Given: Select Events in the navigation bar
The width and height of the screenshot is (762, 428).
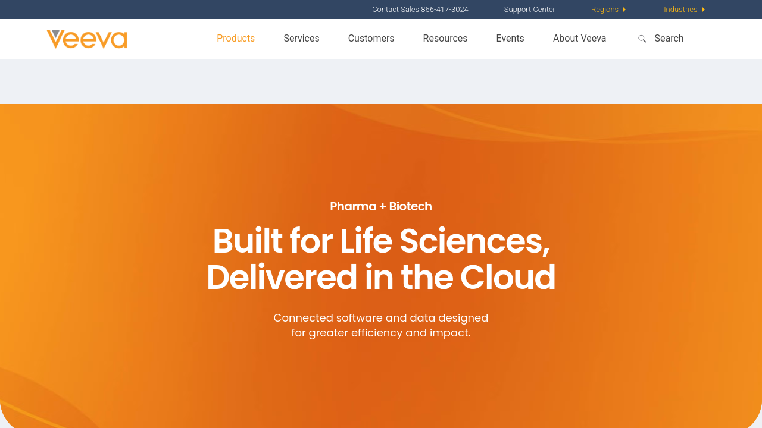Looking at the screenshot, I should [510, 39].
